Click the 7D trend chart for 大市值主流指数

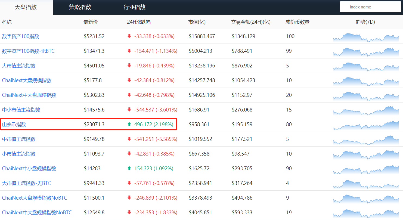point(366,67)
